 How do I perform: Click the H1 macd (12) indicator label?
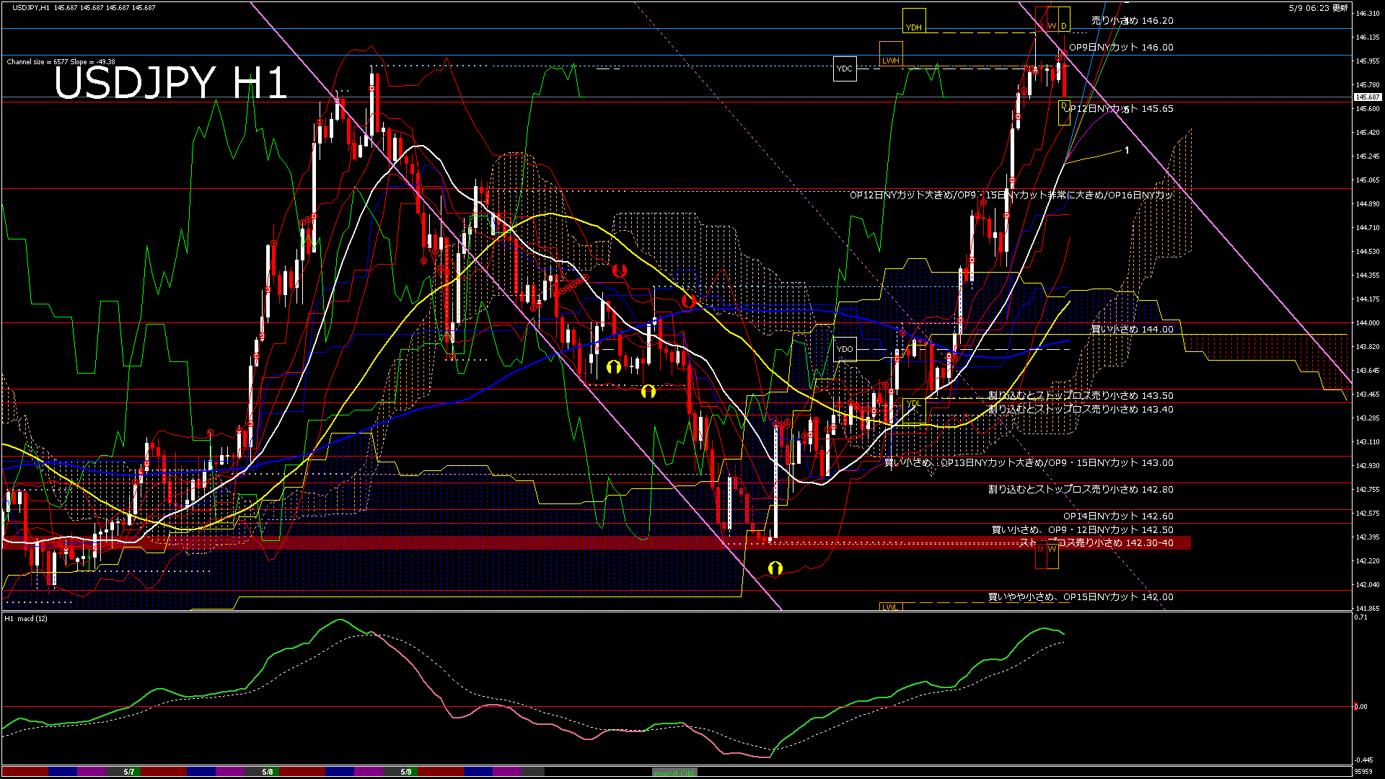point(27,619)
